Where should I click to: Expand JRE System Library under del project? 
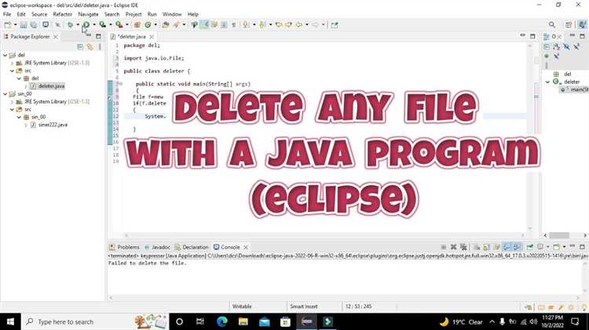[12, 63]
